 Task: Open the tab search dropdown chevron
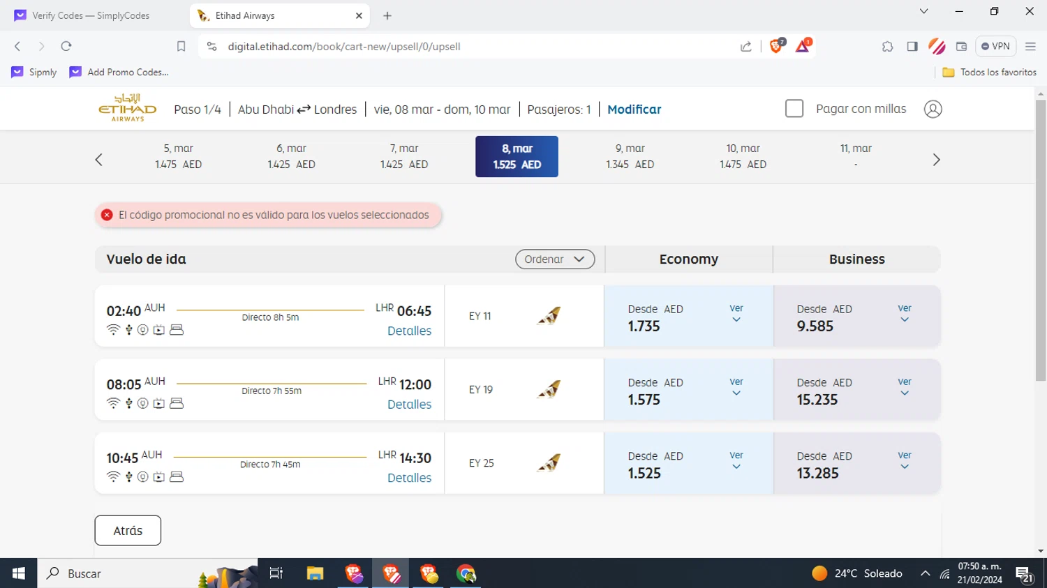(923, 12)
